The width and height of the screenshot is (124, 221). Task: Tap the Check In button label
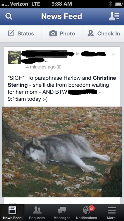(109, 33)
